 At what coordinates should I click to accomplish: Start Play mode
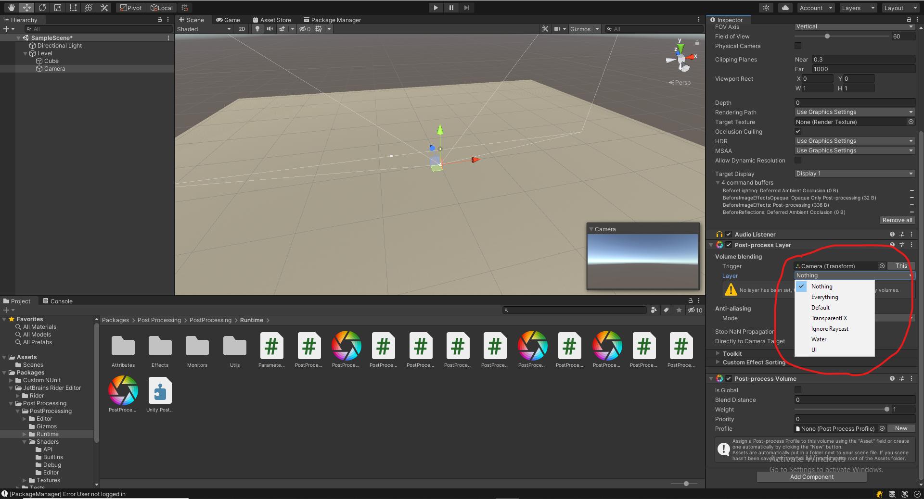pos(436,8)
